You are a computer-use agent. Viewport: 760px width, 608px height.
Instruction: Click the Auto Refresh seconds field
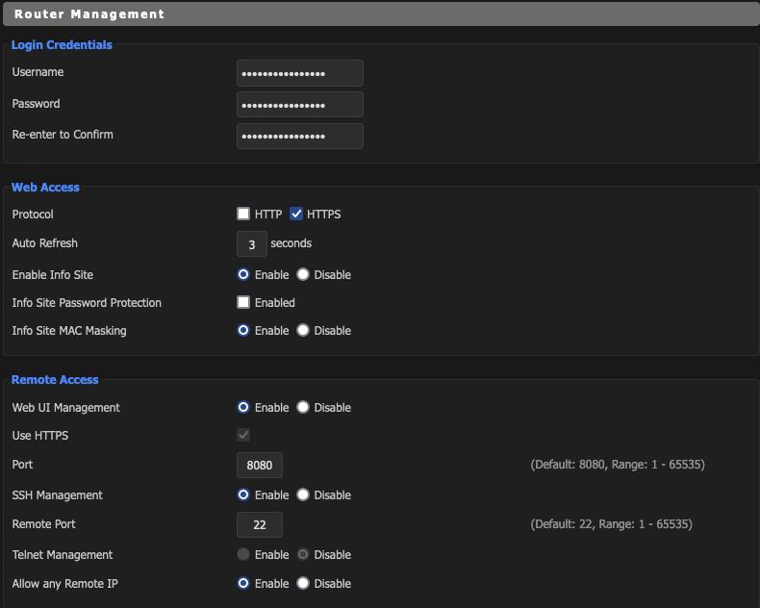(x=251, y=244)
